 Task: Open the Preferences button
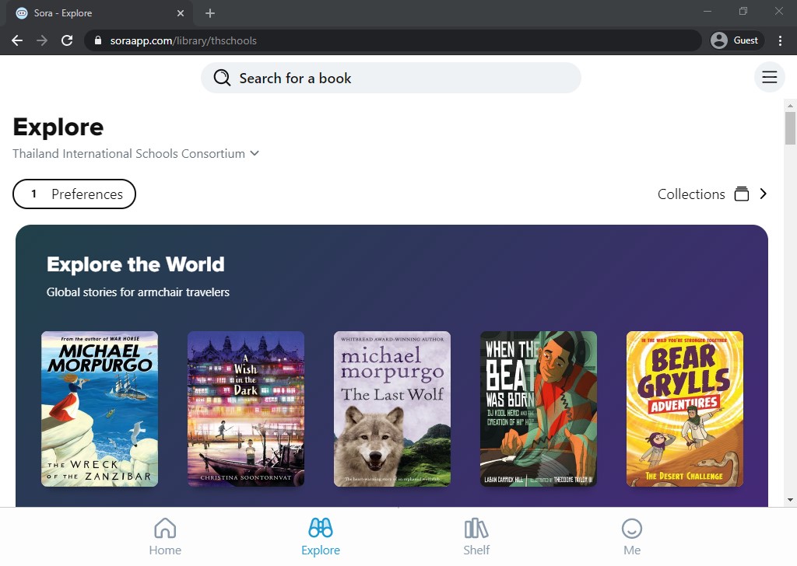tap(74, 194)
